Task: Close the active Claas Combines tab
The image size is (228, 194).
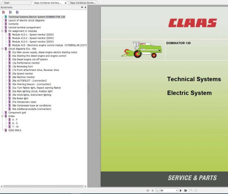Action: tap(66, 3)
